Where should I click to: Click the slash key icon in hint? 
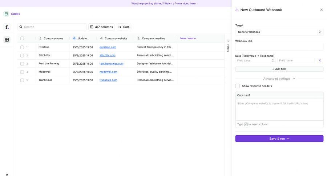tap(246, 124)
